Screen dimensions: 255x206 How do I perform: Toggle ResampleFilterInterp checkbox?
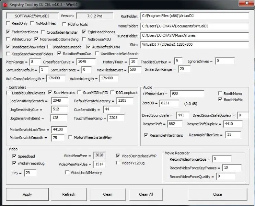(146, 135)
